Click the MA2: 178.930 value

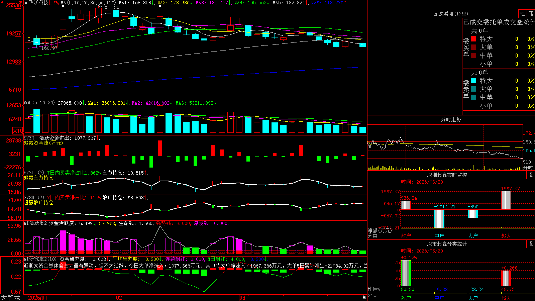[174, 3]
